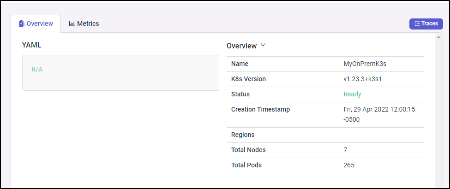450x189 pixels.
Task: Click the Metrics bar chart icon
Action: (72, 24)
